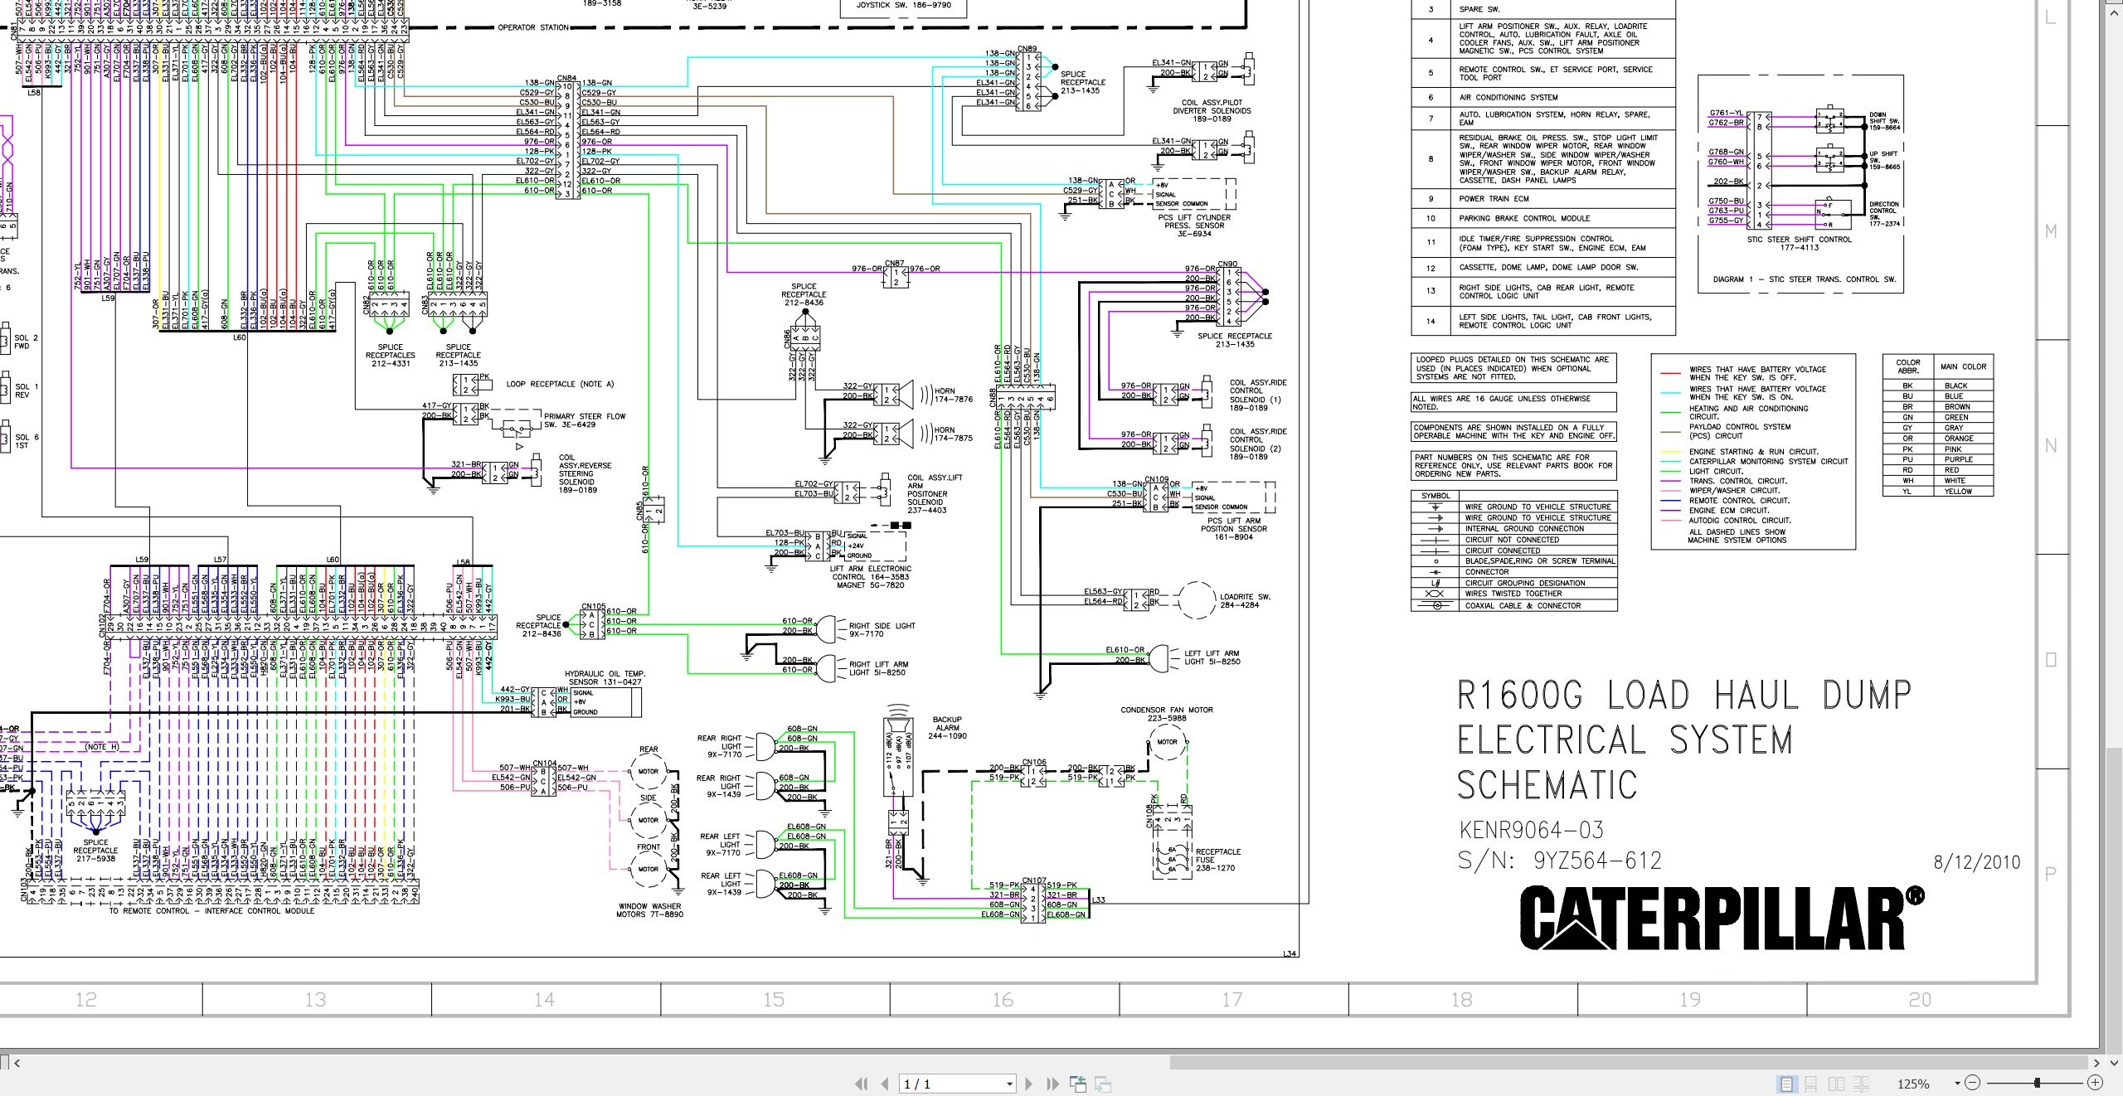Click the SPARE SW. table row

click(x=1542, y=10)
